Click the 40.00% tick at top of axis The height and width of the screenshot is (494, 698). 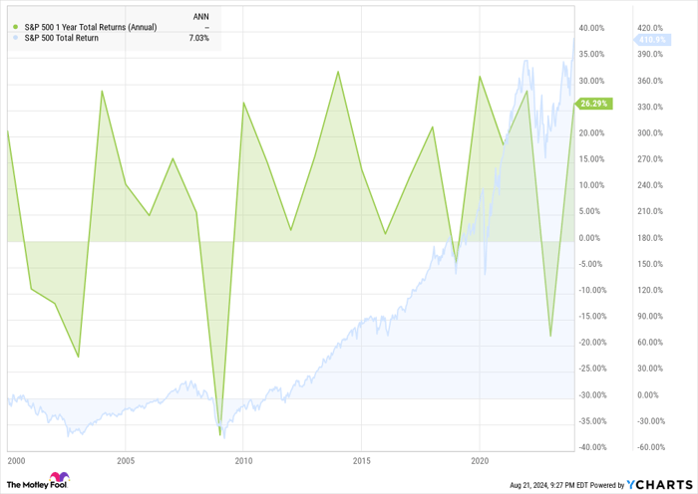pos(594,28)
